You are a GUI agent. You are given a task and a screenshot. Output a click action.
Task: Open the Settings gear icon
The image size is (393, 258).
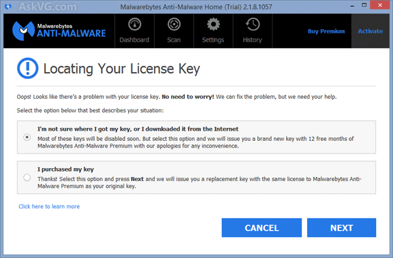pos(213,25)
